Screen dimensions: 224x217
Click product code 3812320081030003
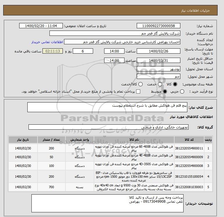tap(189, 187)
